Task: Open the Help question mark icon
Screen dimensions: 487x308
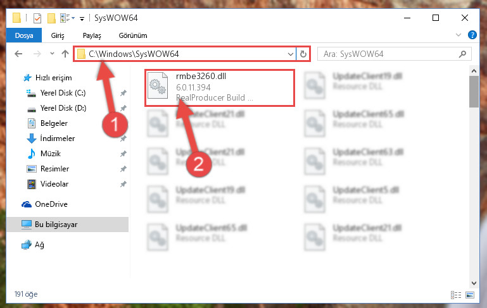Action: coord(472,35)
